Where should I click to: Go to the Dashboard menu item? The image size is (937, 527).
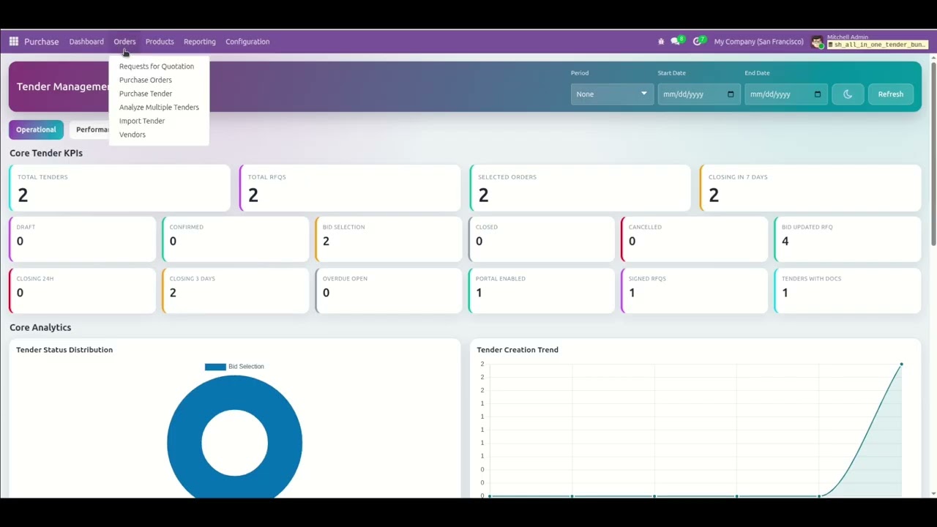point(86,42)
